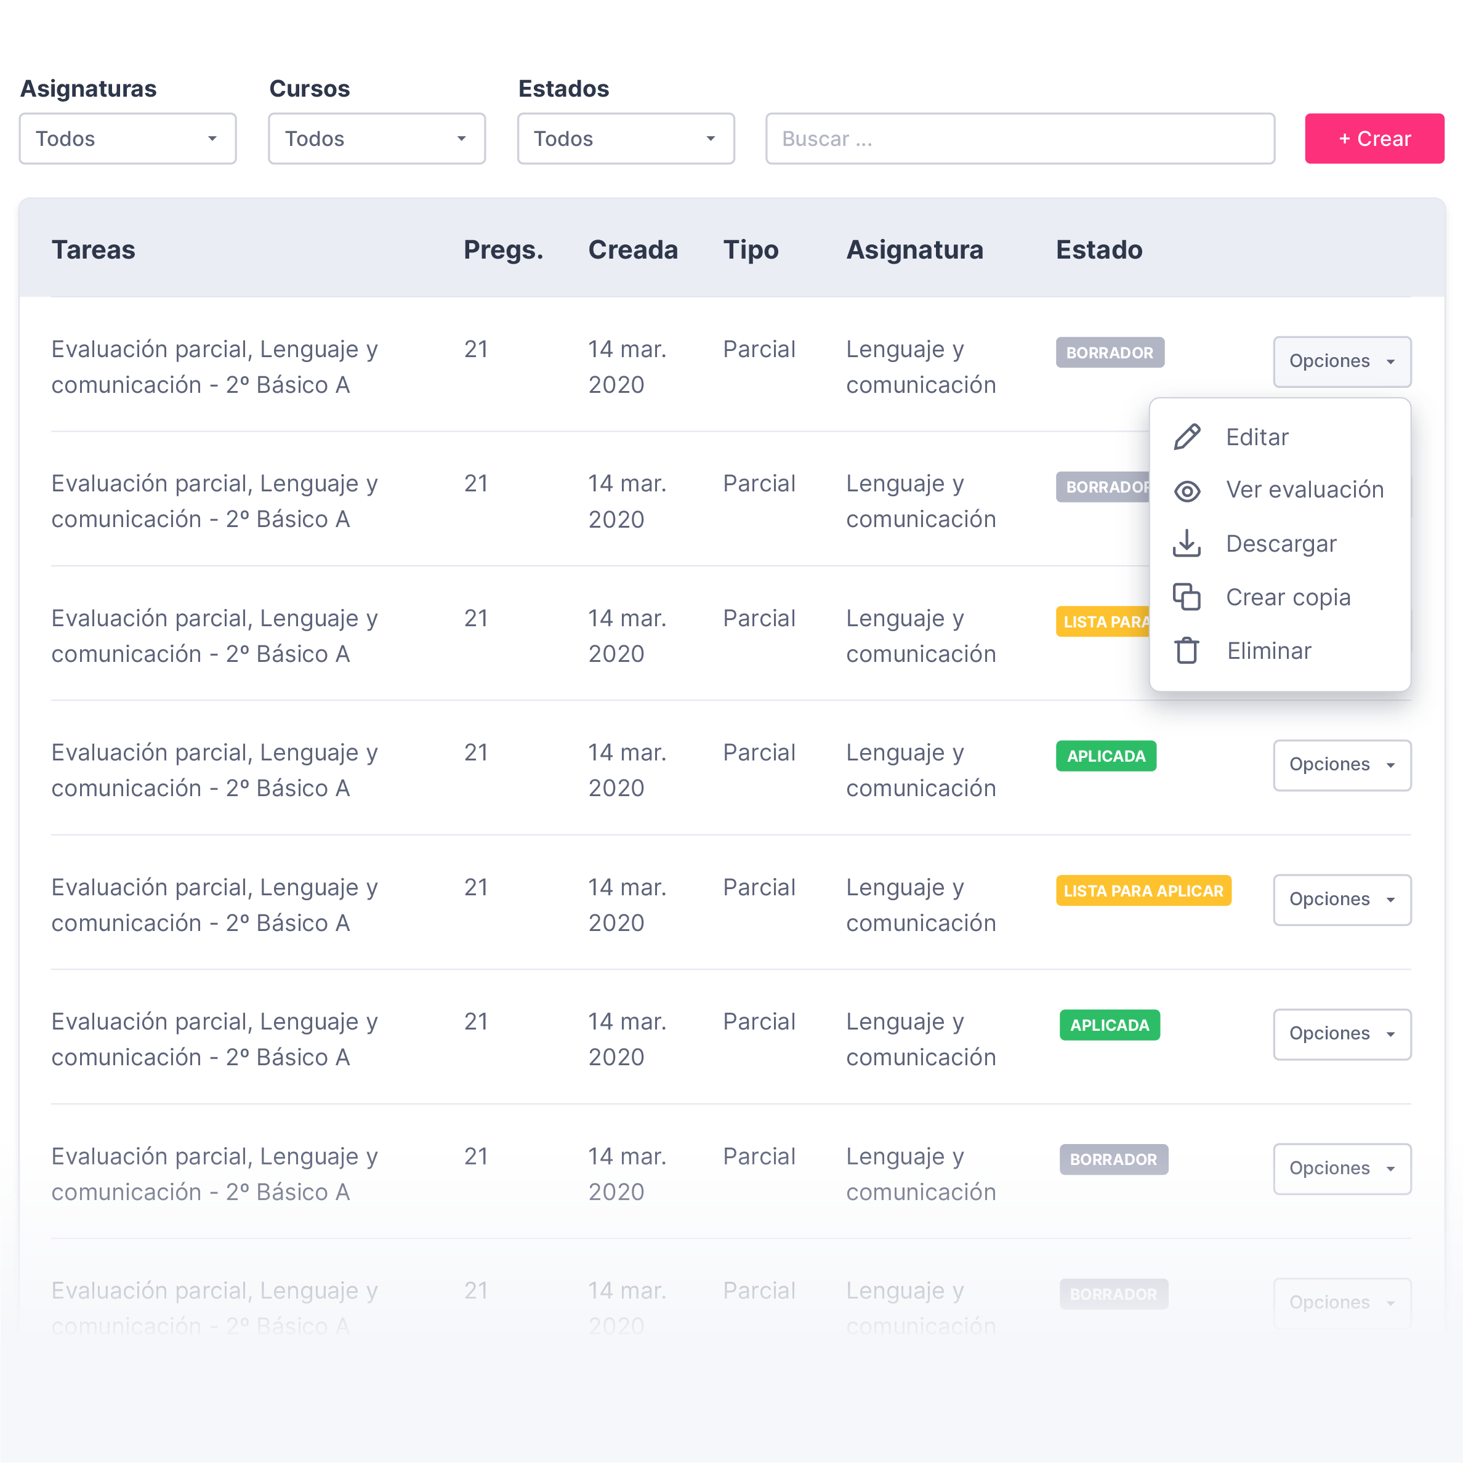Open the Asignaturas filter dropdown
Screen dimensions: 1463x1463
127,139
